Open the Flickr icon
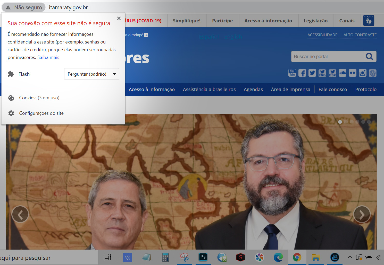The width and height of the screenshot is (384, 265). coord(352,73)
